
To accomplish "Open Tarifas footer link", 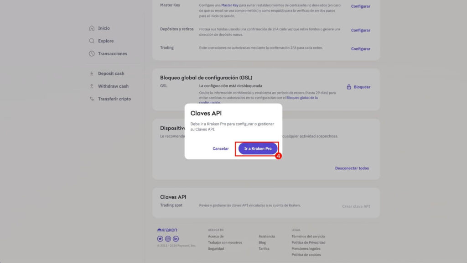I will 264,248.
